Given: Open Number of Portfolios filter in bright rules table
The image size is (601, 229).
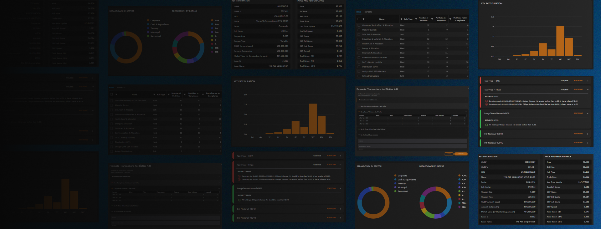Looking at the screenshot, I should coord(416,19).
